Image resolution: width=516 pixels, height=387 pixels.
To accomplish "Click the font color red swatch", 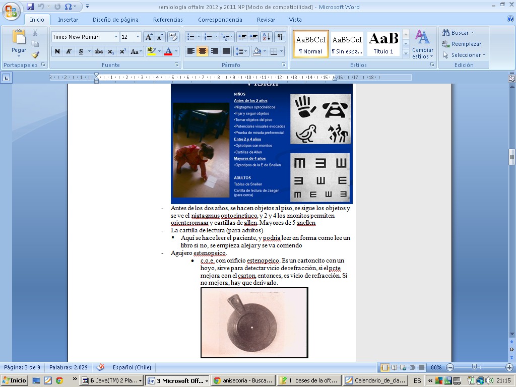I will coord(168,51).
